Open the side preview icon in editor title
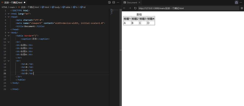244x106 pixels. (x=109, y=2)
